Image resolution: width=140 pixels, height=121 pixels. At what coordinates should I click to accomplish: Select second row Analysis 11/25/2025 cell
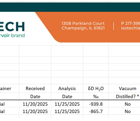point(67,111)
